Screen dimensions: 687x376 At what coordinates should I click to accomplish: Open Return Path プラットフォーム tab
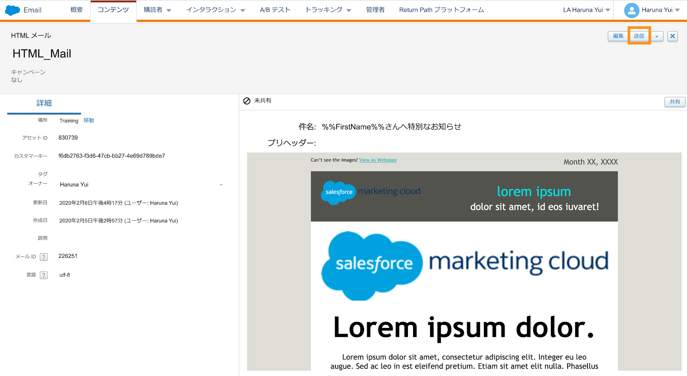(x=441, y=10)
